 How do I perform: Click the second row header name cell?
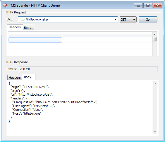(x=35, y=45)
